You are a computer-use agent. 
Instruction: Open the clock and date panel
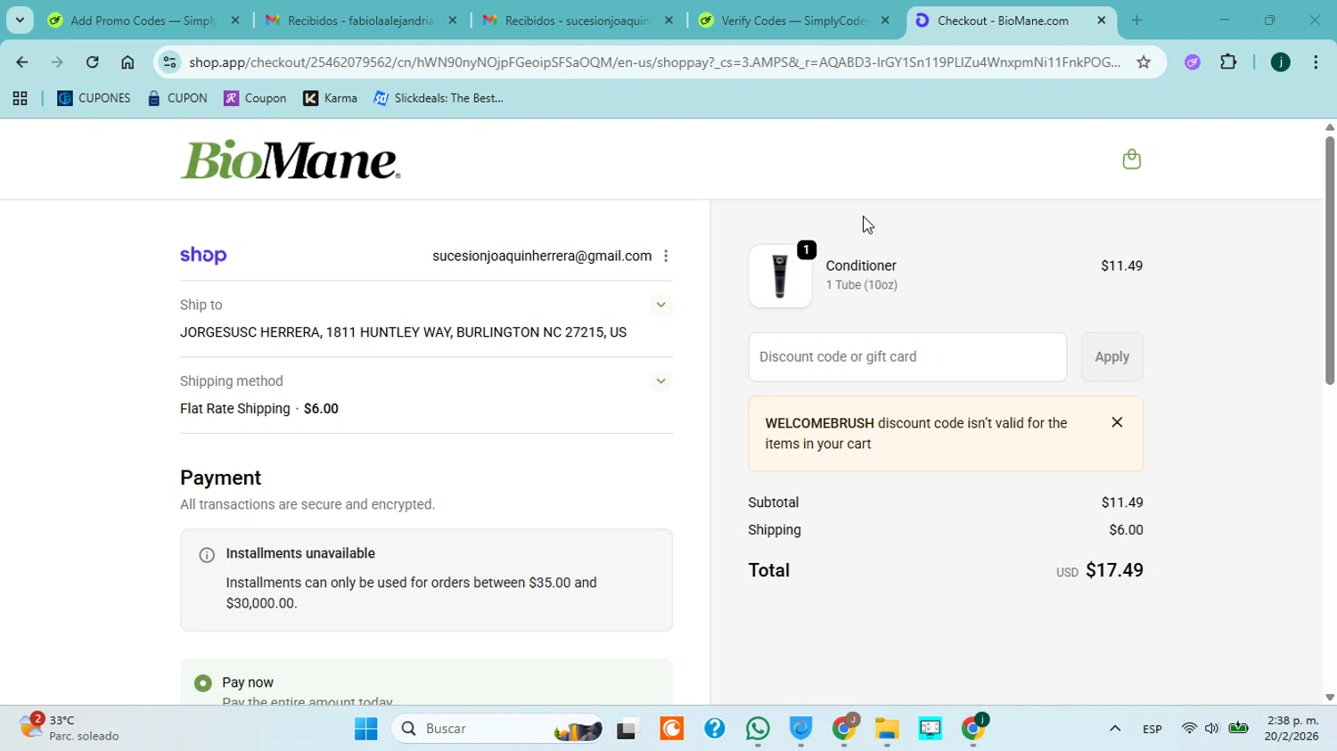(x=1292, y=728)
